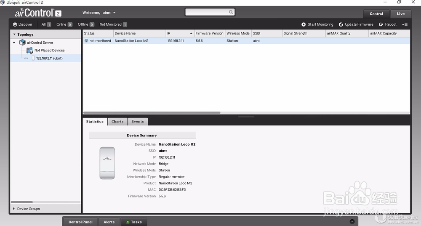The height and width of the screenshot is (226, 421).
Task: Click the airControl 2 logo
Action: 38,13
